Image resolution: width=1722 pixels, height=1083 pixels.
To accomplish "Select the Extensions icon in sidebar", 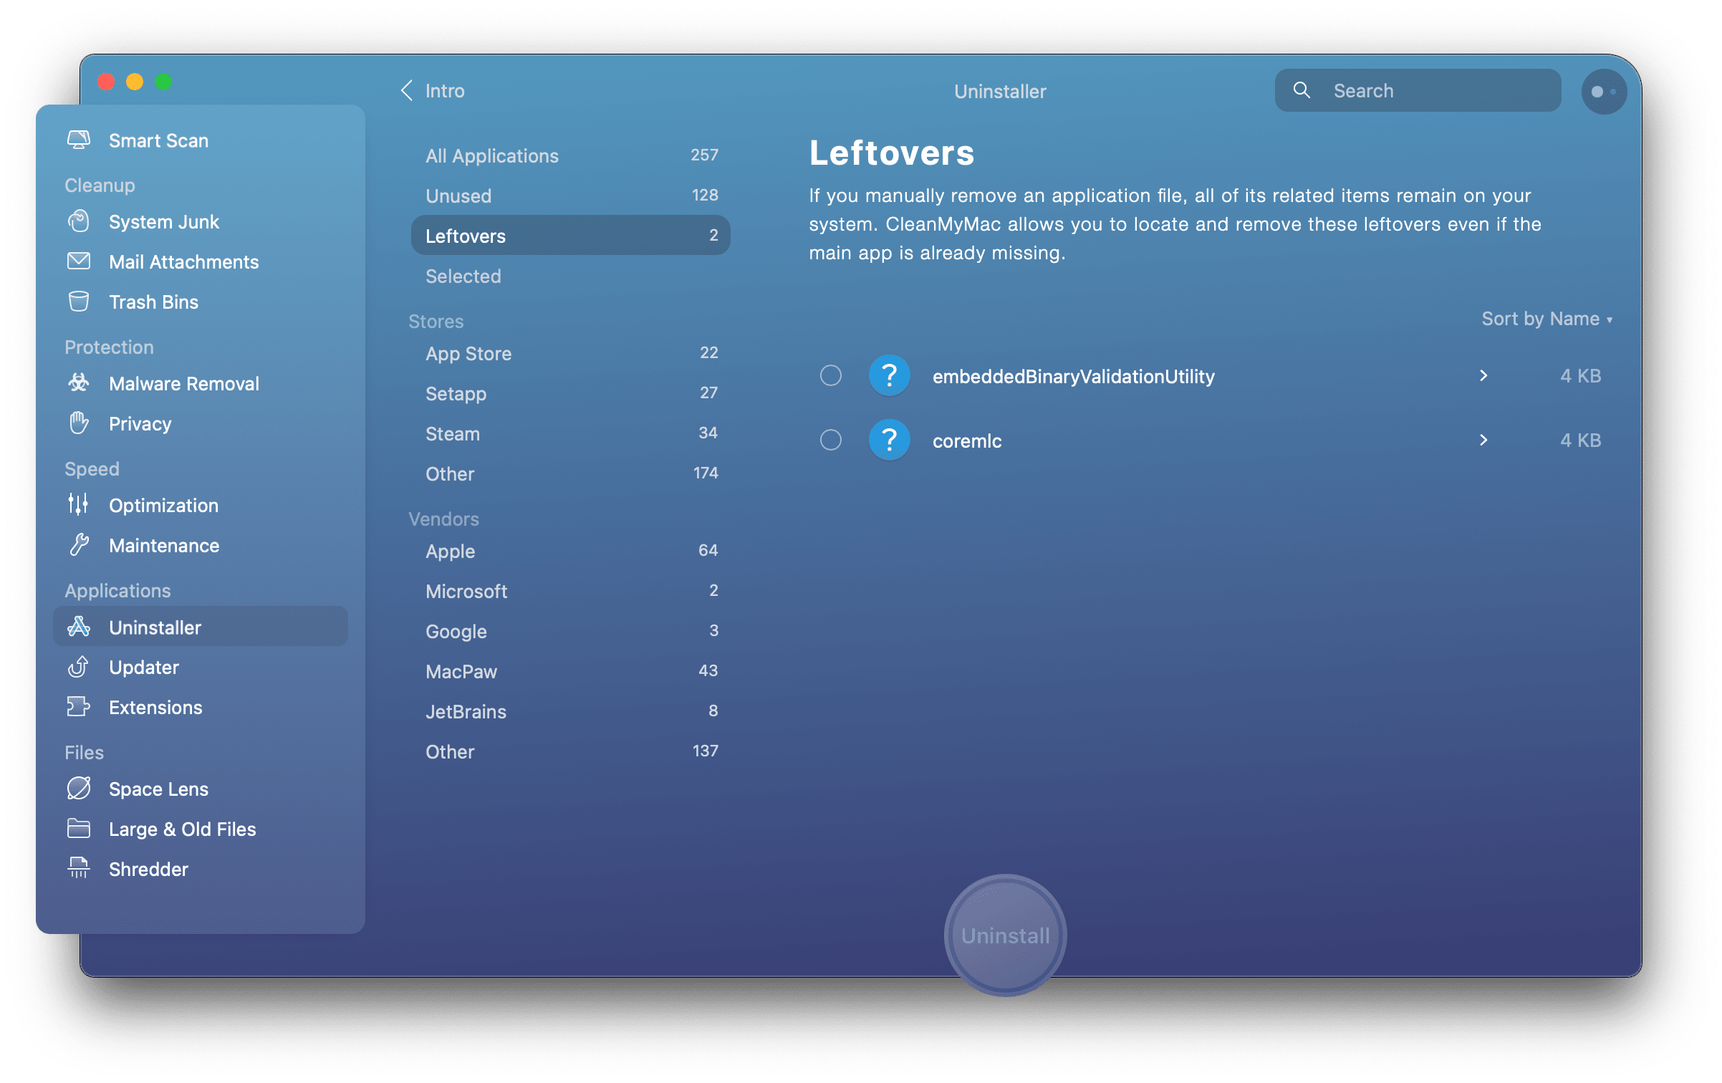I will tap(77, 708).
